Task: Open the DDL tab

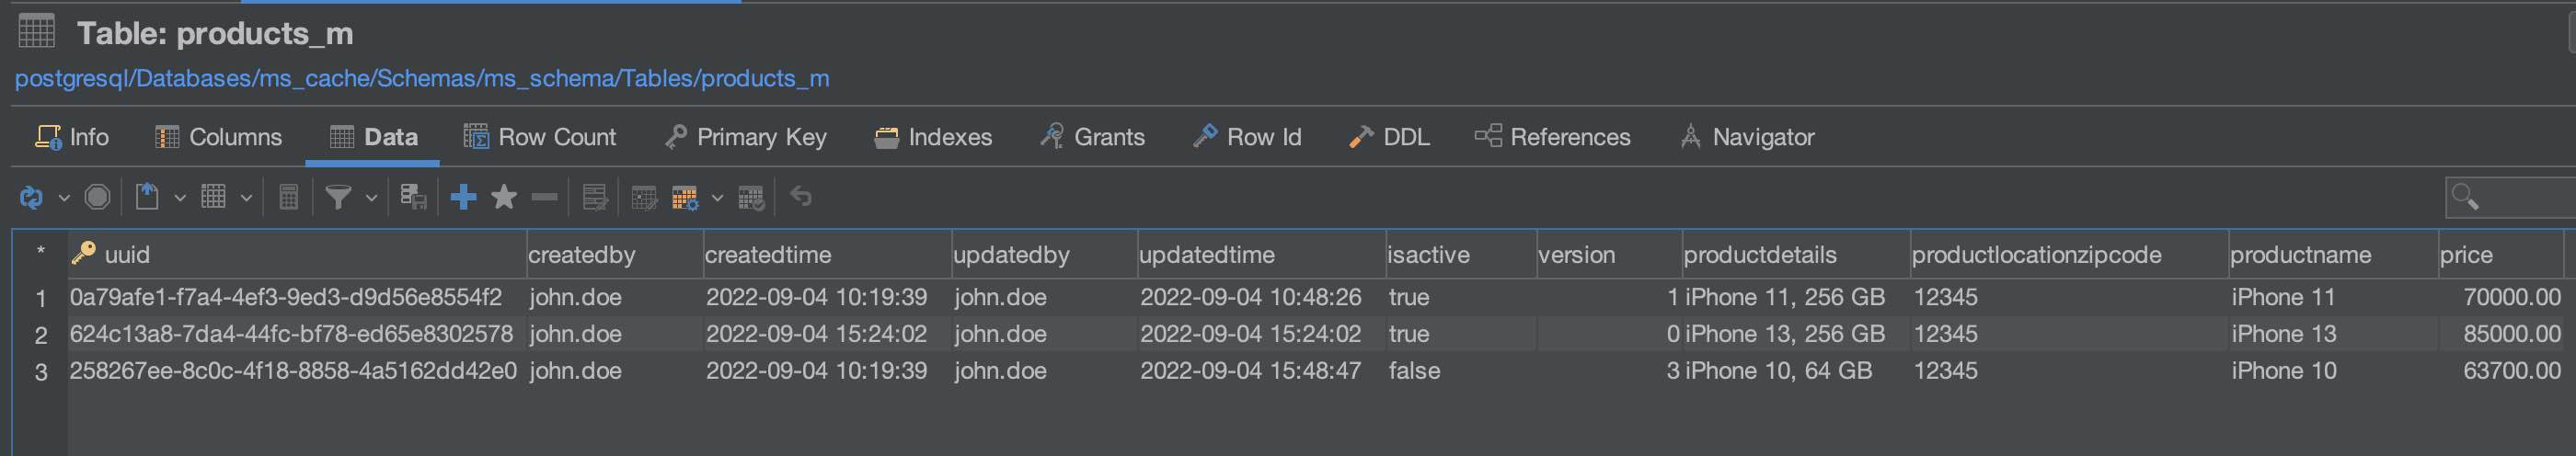Action: (1390, 137)
